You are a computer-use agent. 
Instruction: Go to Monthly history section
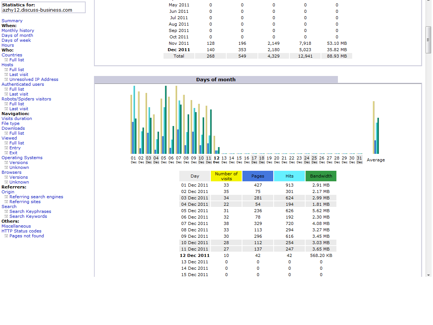[x=18, y=31]
